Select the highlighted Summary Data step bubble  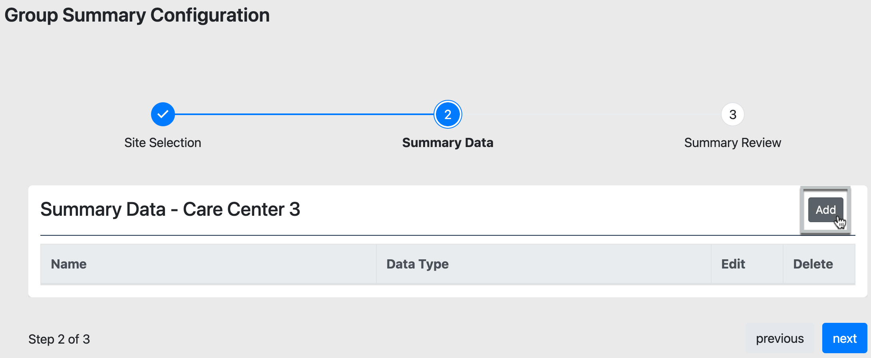point(448,114)
